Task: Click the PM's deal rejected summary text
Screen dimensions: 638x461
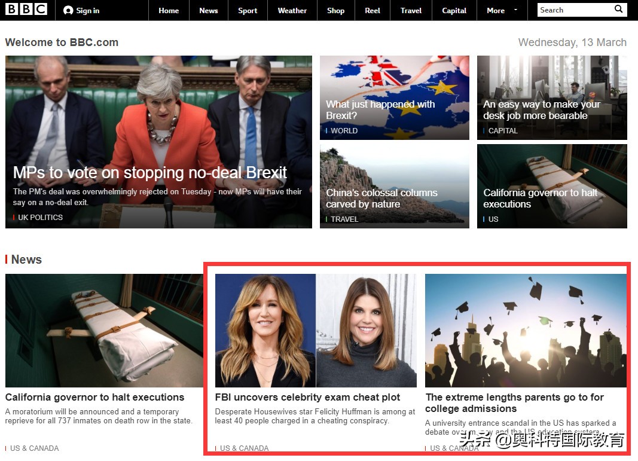Action: pyautogui.click(x=157, y=197)
